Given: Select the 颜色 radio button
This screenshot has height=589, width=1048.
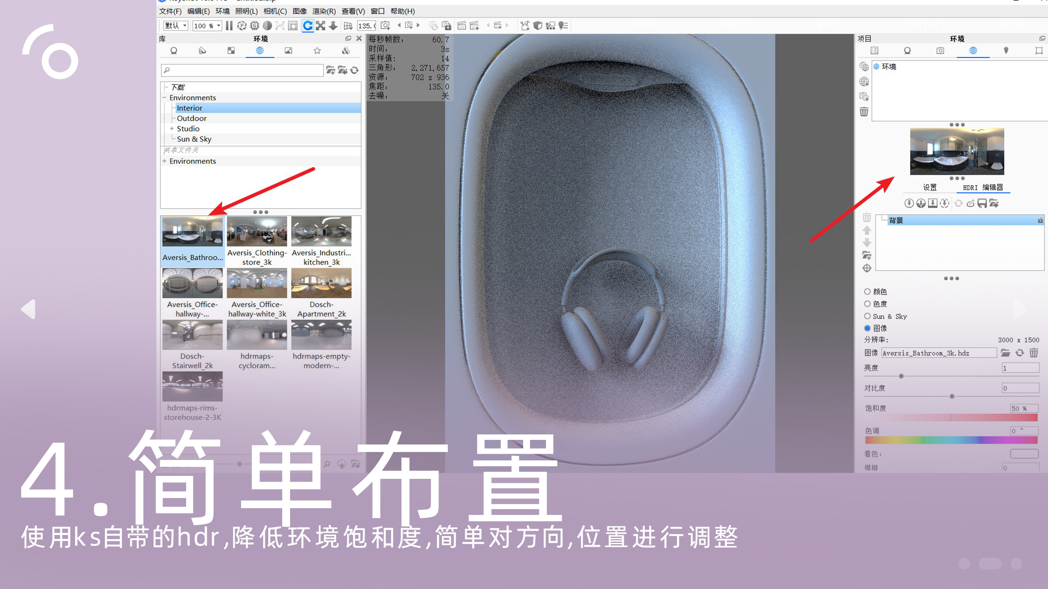Looking at the screenshot, I should pos(867,292).
